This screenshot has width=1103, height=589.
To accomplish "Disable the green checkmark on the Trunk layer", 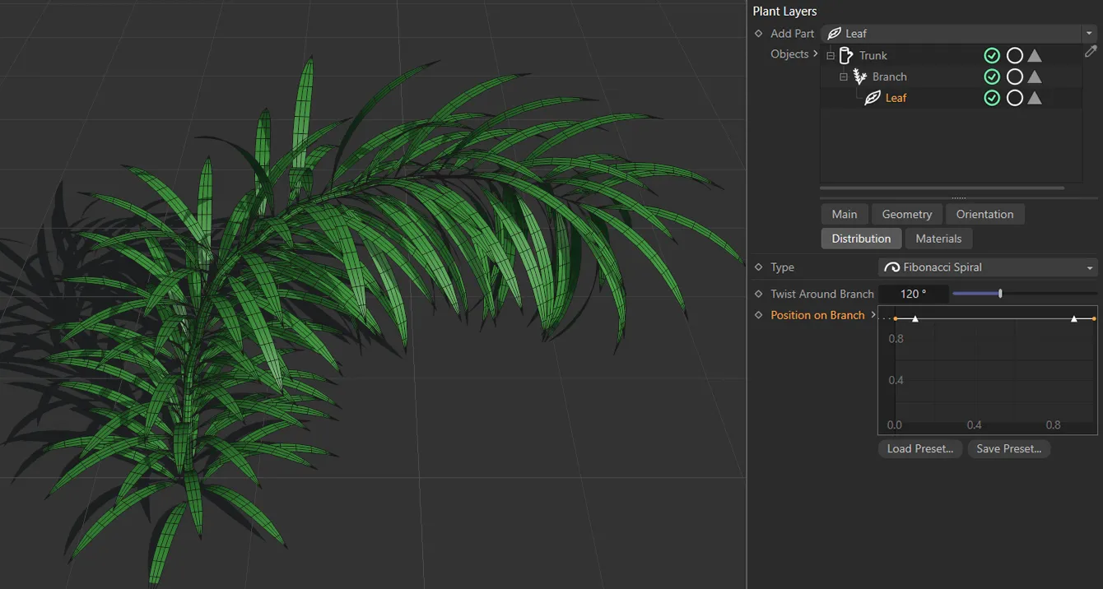I will point(992,55).
